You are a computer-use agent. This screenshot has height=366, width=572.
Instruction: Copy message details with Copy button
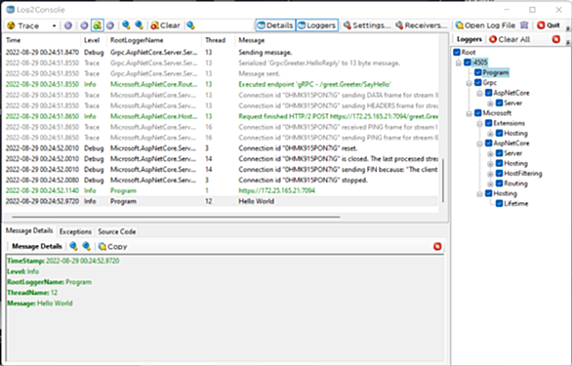pyautogui.click(x=112, y=247)
